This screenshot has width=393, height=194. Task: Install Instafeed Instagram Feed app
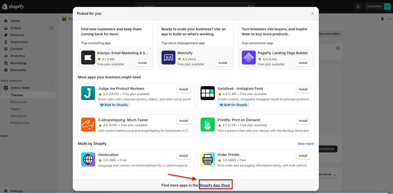pos(303,89)
